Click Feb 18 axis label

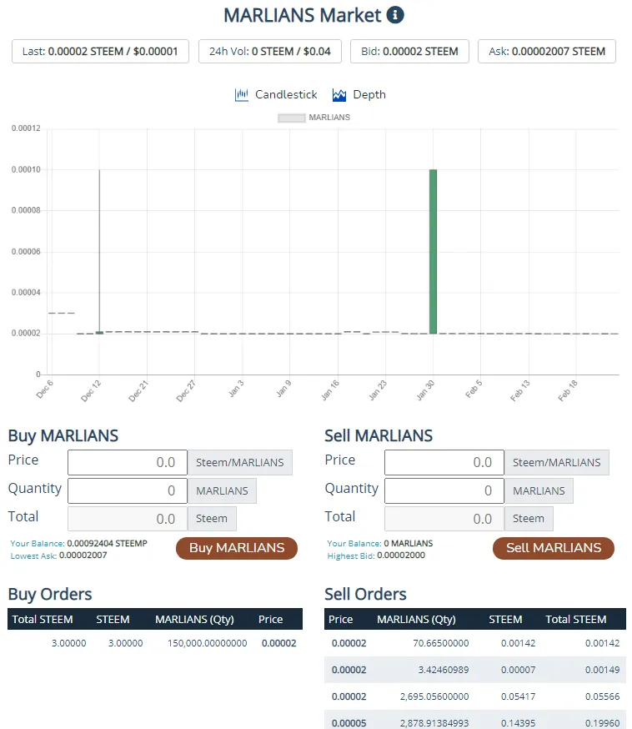pyautogui.click(x=568, y=390)
